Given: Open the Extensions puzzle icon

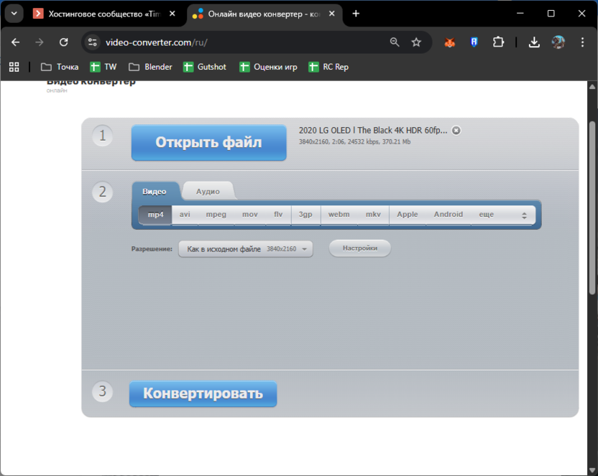Looking at the screenshot, I should (498, 42).
